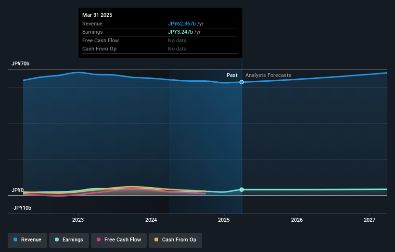Toggle Cash From Op series in the legend
395x252 pixels.
tap(175, 240)
